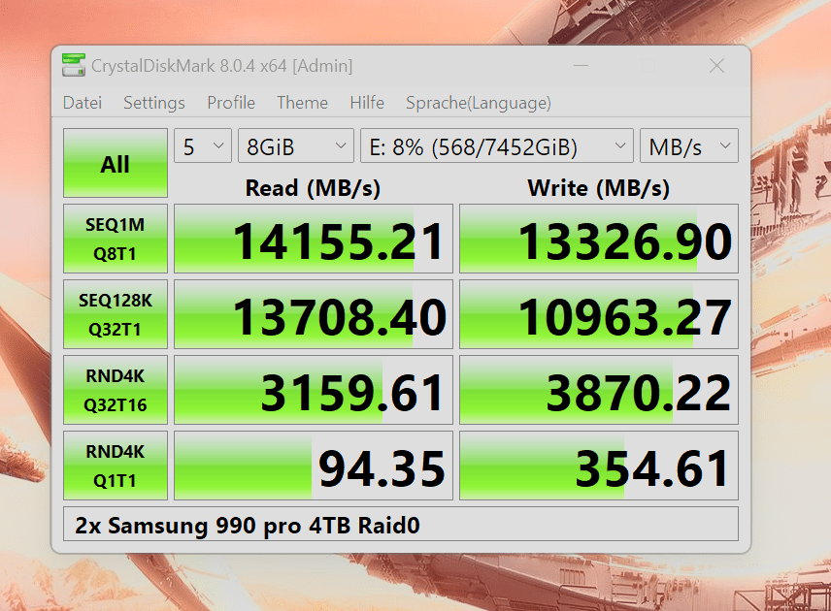Click the Read (MB/s) column header

[313, 188]
